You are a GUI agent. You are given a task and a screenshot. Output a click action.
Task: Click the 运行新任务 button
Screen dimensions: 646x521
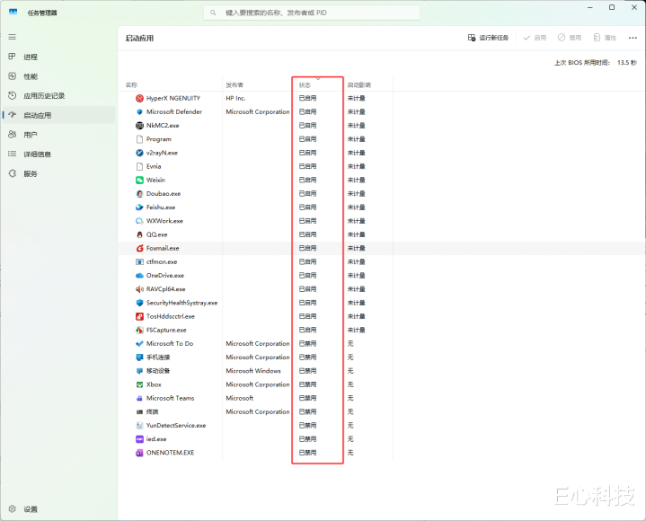click(x=488, y=38)
